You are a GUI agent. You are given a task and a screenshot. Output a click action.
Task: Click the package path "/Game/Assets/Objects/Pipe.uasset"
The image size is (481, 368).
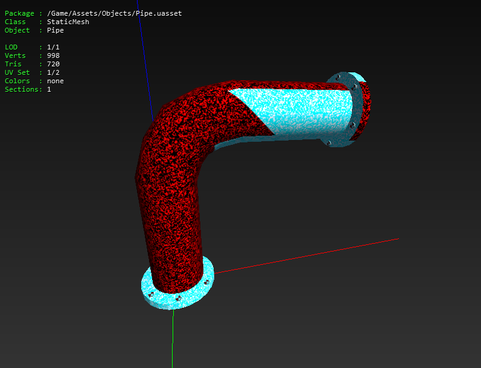(115, 13)
